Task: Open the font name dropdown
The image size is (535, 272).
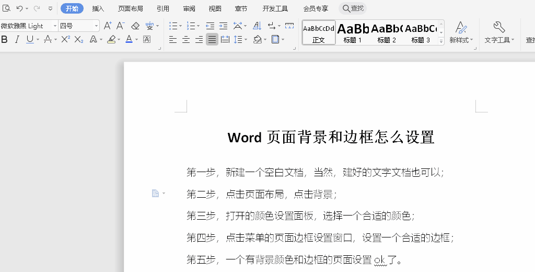Action: pyautogui.click(x=55, y=26)
